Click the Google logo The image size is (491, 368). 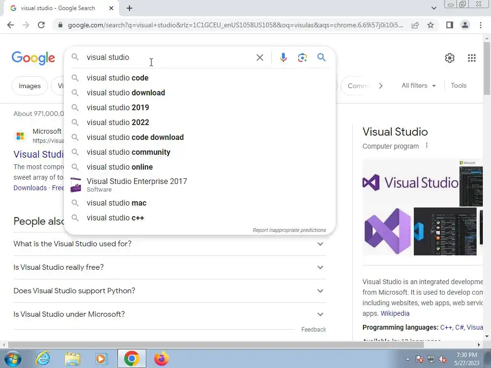pos(33,58)
